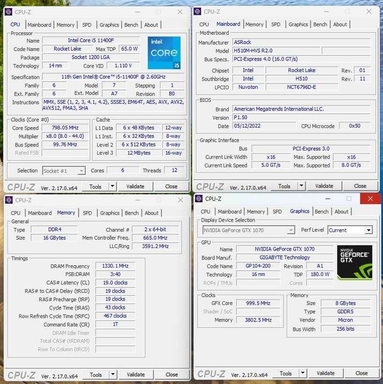Click the DRAM Frequency value 1330.1 MHz
The width and height of the screenshot is (383, 384).
coord(115,266)
